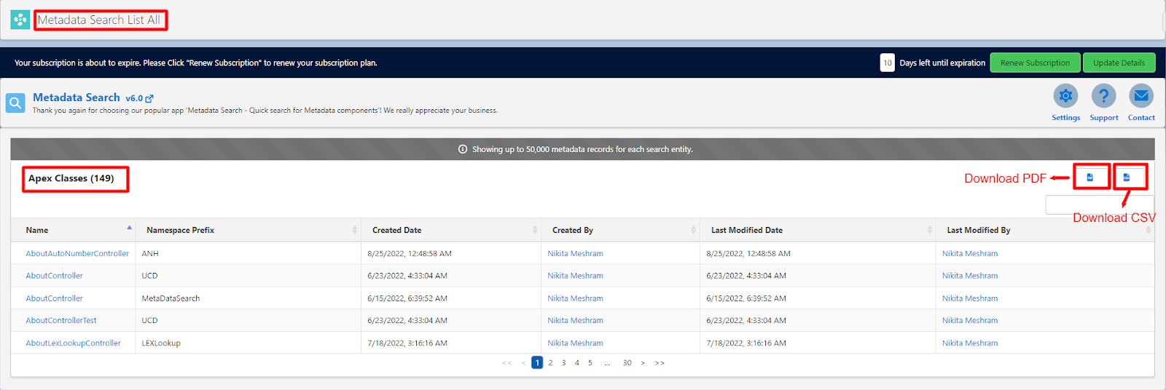
Task: Click the search field under download icons
Action: (1100, 204)
